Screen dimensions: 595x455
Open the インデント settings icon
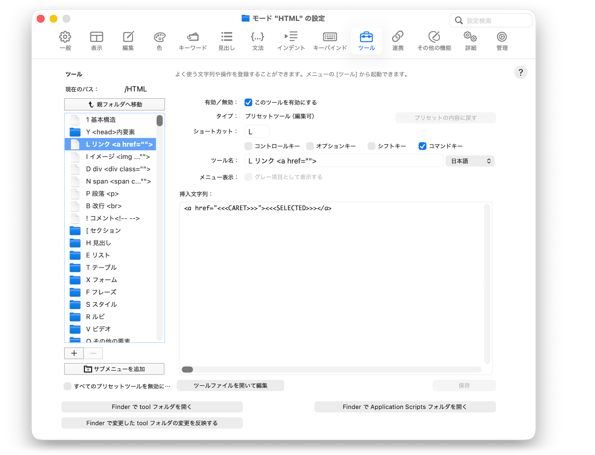[291, 37]
